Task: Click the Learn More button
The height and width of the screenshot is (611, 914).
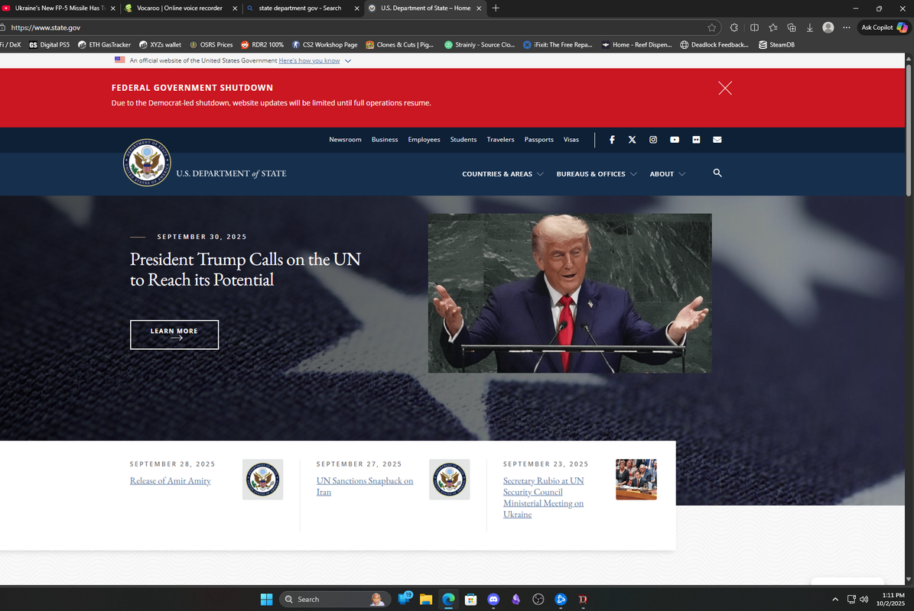Action: (x=174, y=335)
